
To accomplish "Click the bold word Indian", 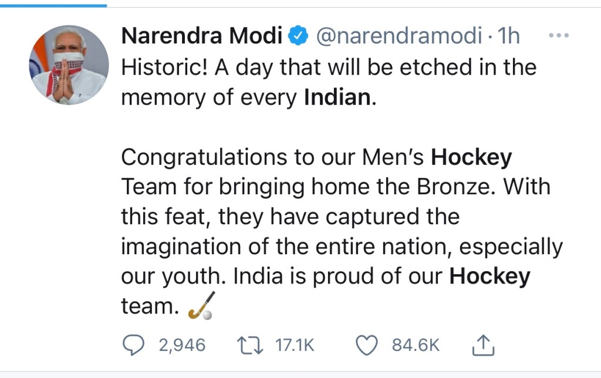I will click(338, 97).
